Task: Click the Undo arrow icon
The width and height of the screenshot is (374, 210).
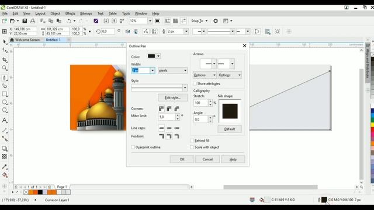Action: pos(69,21)
